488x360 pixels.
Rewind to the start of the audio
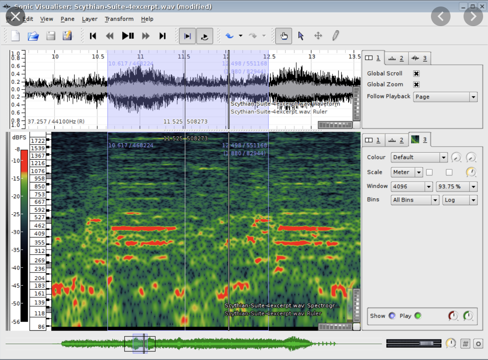[x=93, y=36]
